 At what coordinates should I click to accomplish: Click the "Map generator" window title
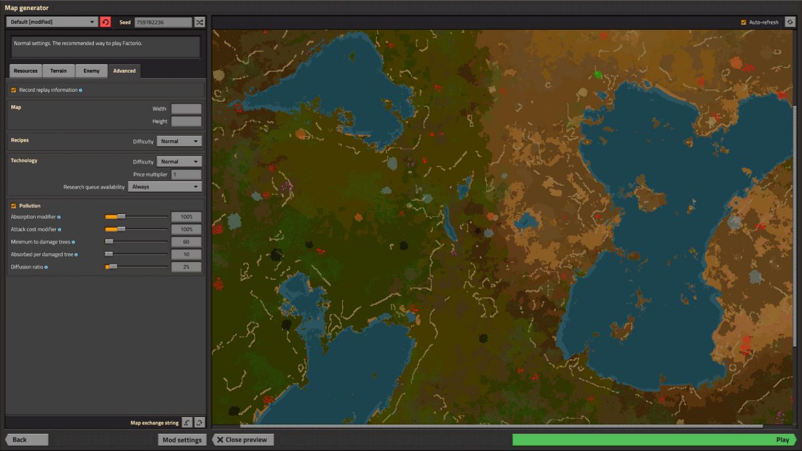[26, 8]
